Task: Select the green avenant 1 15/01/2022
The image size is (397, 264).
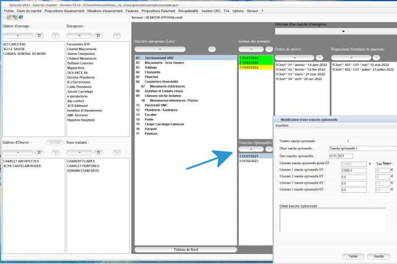Action: point(256,58)
